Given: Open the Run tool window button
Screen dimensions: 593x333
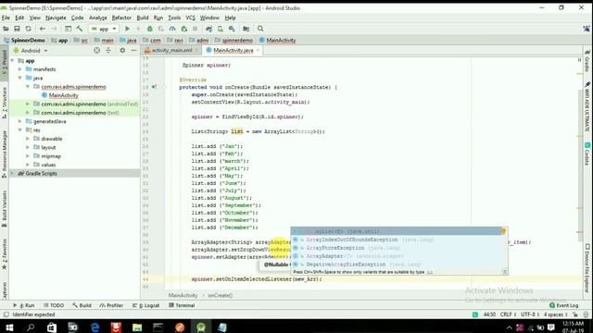Looking at the screenshot, I should coord(24,305).
